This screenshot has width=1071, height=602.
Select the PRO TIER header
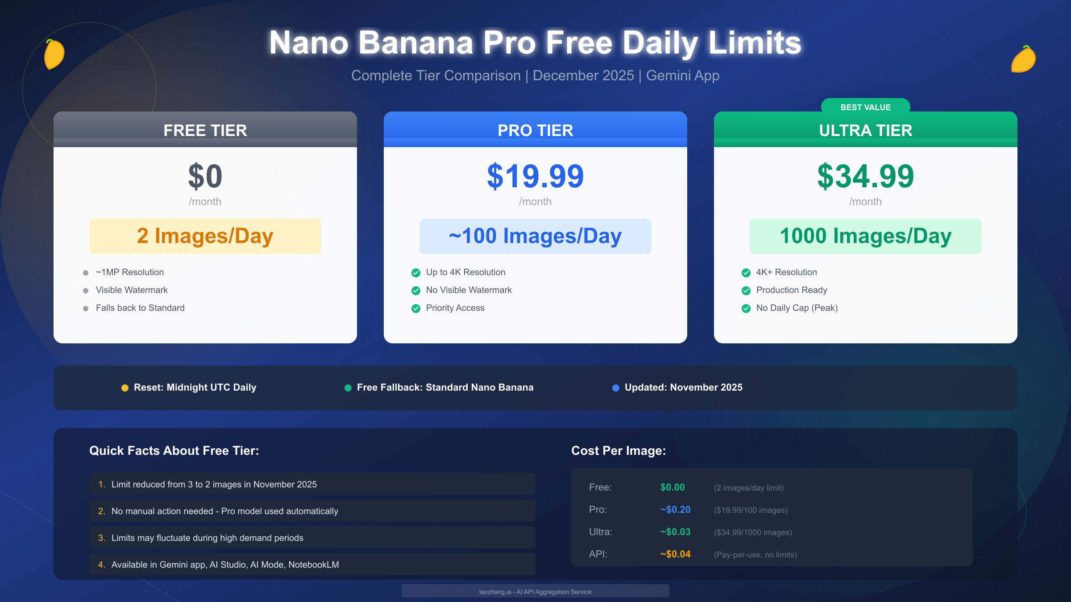(535, 130)
